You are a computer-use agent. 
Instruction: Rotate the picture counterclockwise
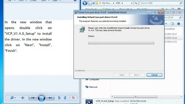(x=59, y=98)
